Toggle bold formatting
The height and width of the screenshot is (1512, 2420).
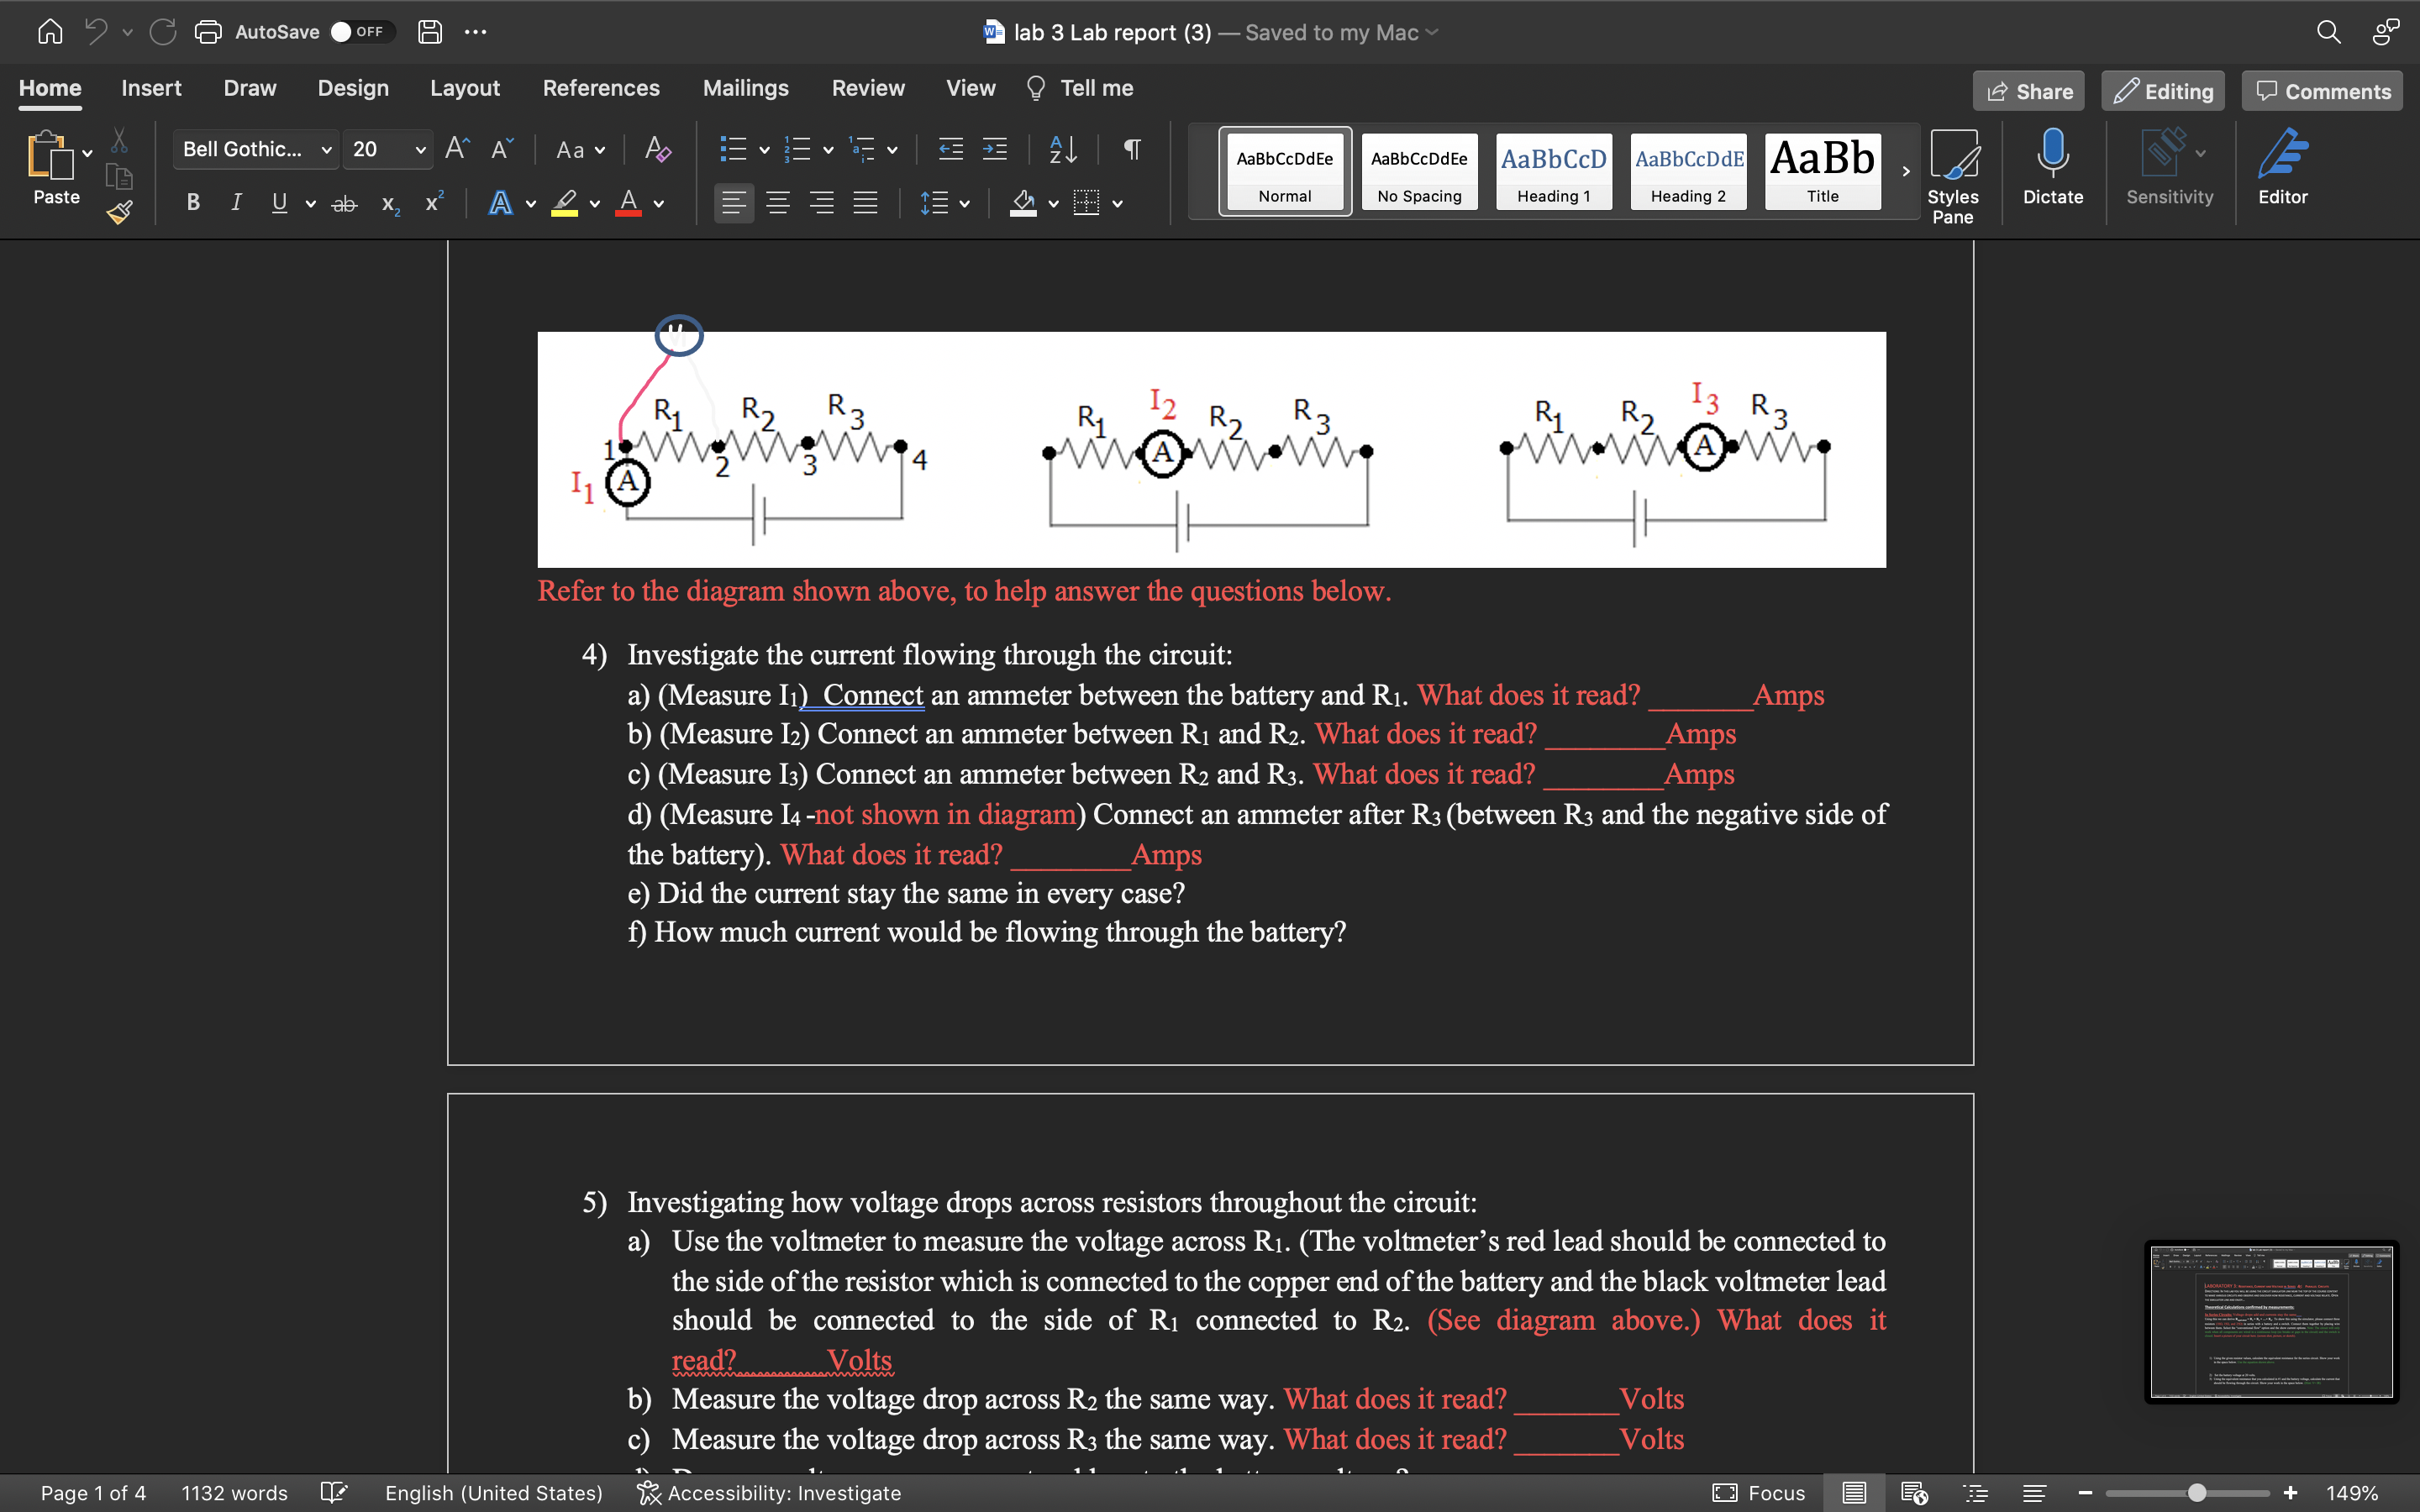point(192,203)
